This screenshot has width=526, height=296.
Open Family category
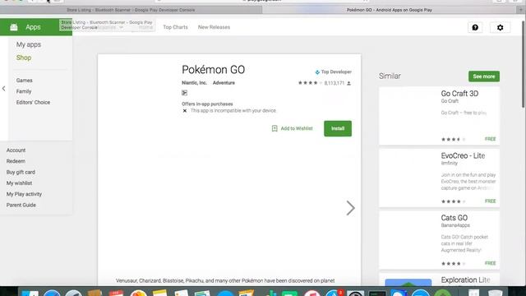pyautogui.click(x=24, y=91)
